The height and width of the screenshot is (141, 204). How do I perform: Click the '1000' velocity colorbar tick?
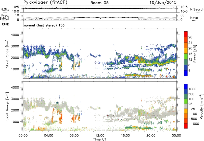(192, 89)
